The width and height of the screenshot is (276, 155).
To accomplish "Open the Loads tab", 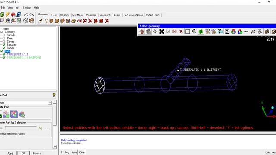I will click(x=117, y=15).
